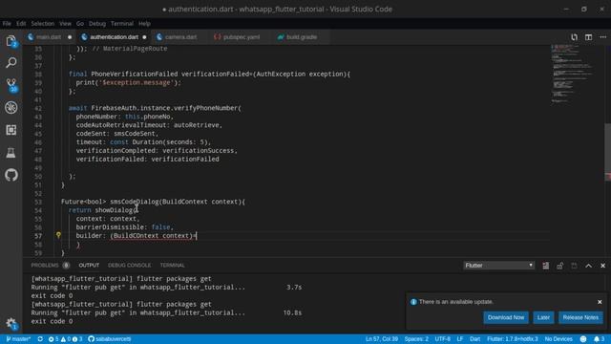Image resolution: width=611 pixels, height=344 pixels.
Task: Open the Go menu
Action: pyautogui.click(x=80, y=23)
